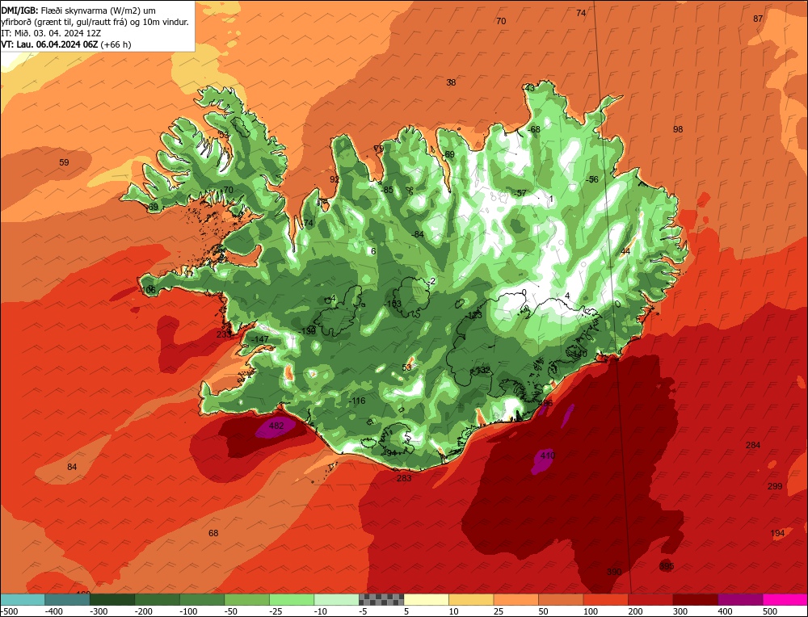Click the -84 value in north-central Iceland
808x617 pixels.
(418, 235)
